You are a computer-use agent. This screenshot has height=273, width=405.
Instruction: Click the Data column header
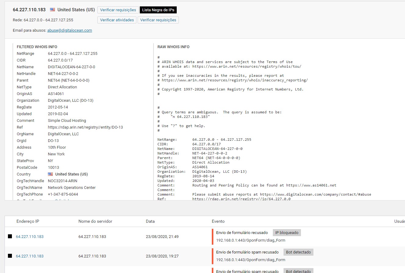click(150, 222)
